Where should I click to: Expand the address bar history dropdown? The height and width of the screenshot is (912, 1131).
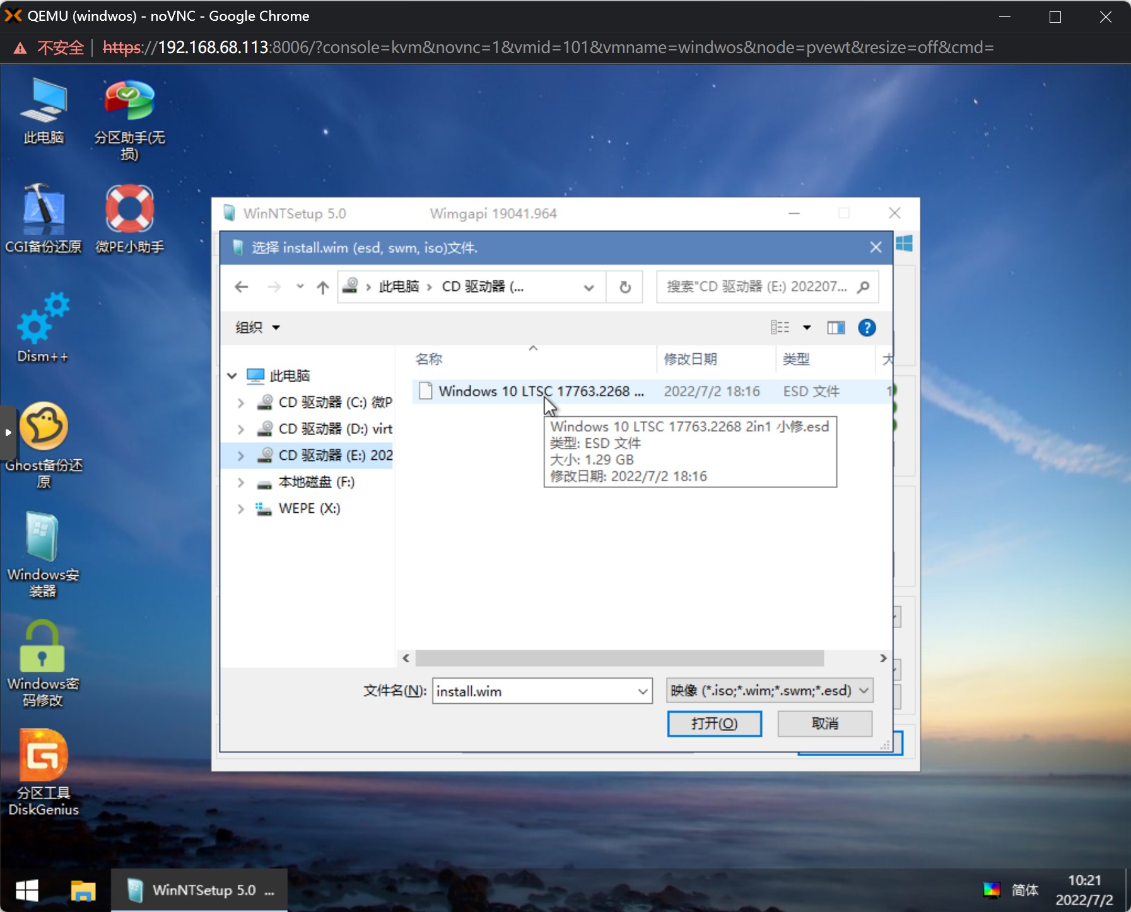(x=589, y=287)
